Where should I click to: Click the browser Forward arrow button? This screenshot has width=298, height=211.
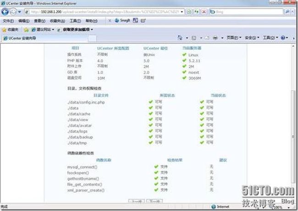13,12
